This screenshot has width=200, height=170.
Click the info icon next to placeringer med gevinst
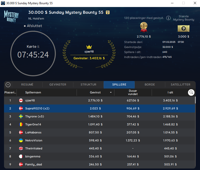[168, 18]
